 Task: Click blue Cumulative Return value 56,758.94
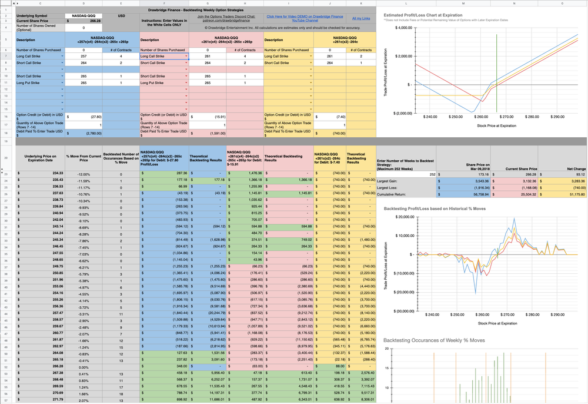(463, 194)
